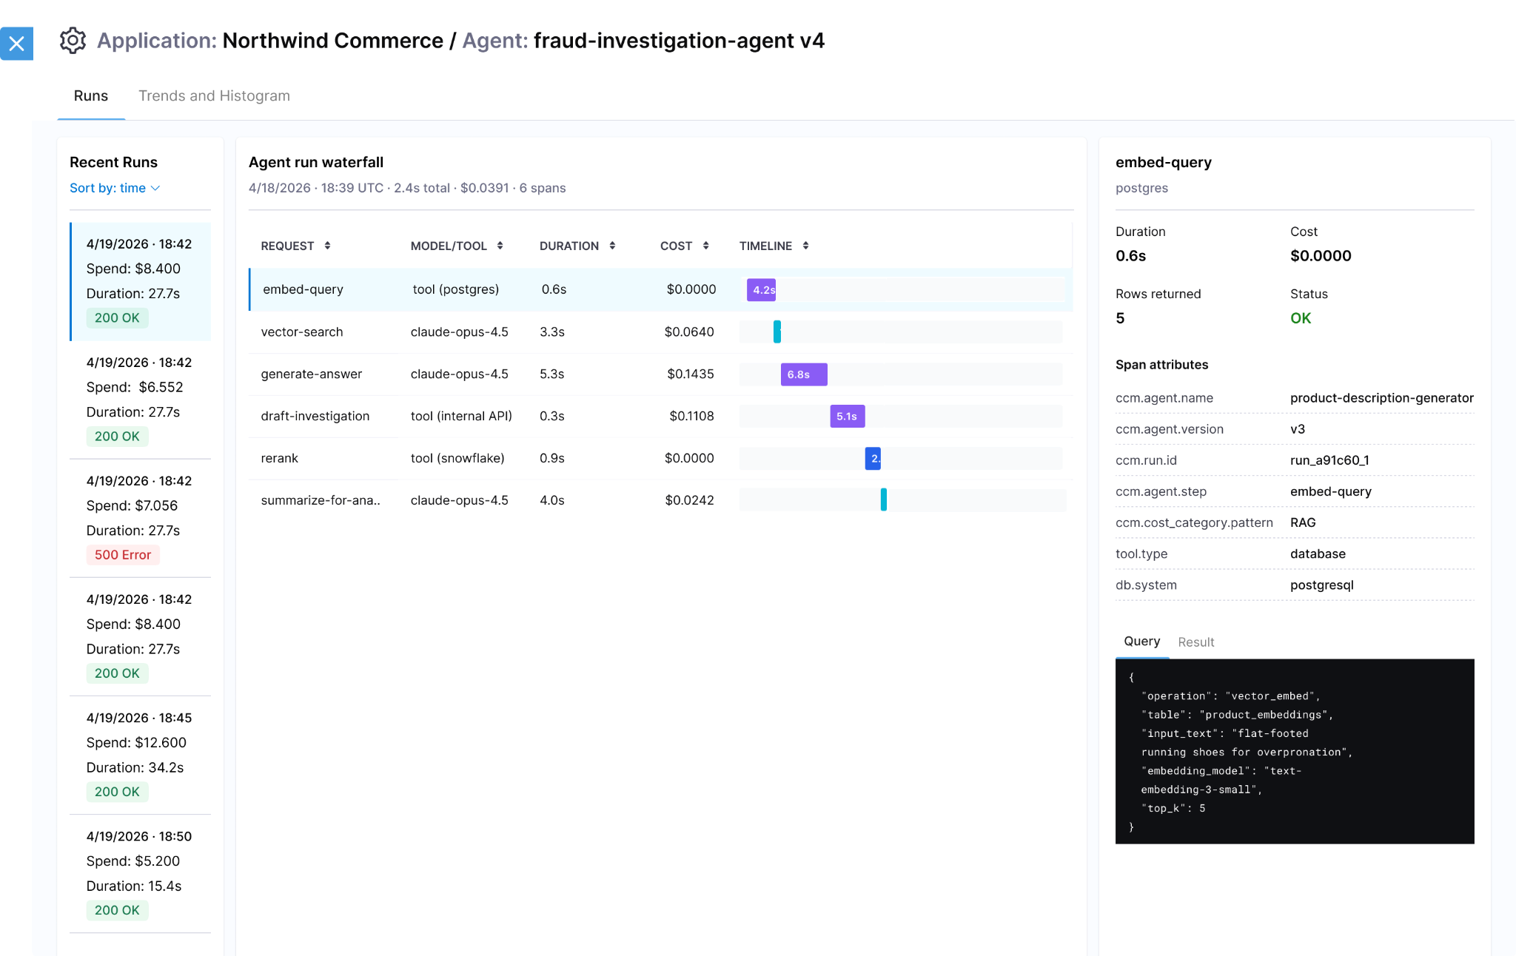
Task: Click the run_a91c60_1 run id value
Action: click(x=1329, y=460)
